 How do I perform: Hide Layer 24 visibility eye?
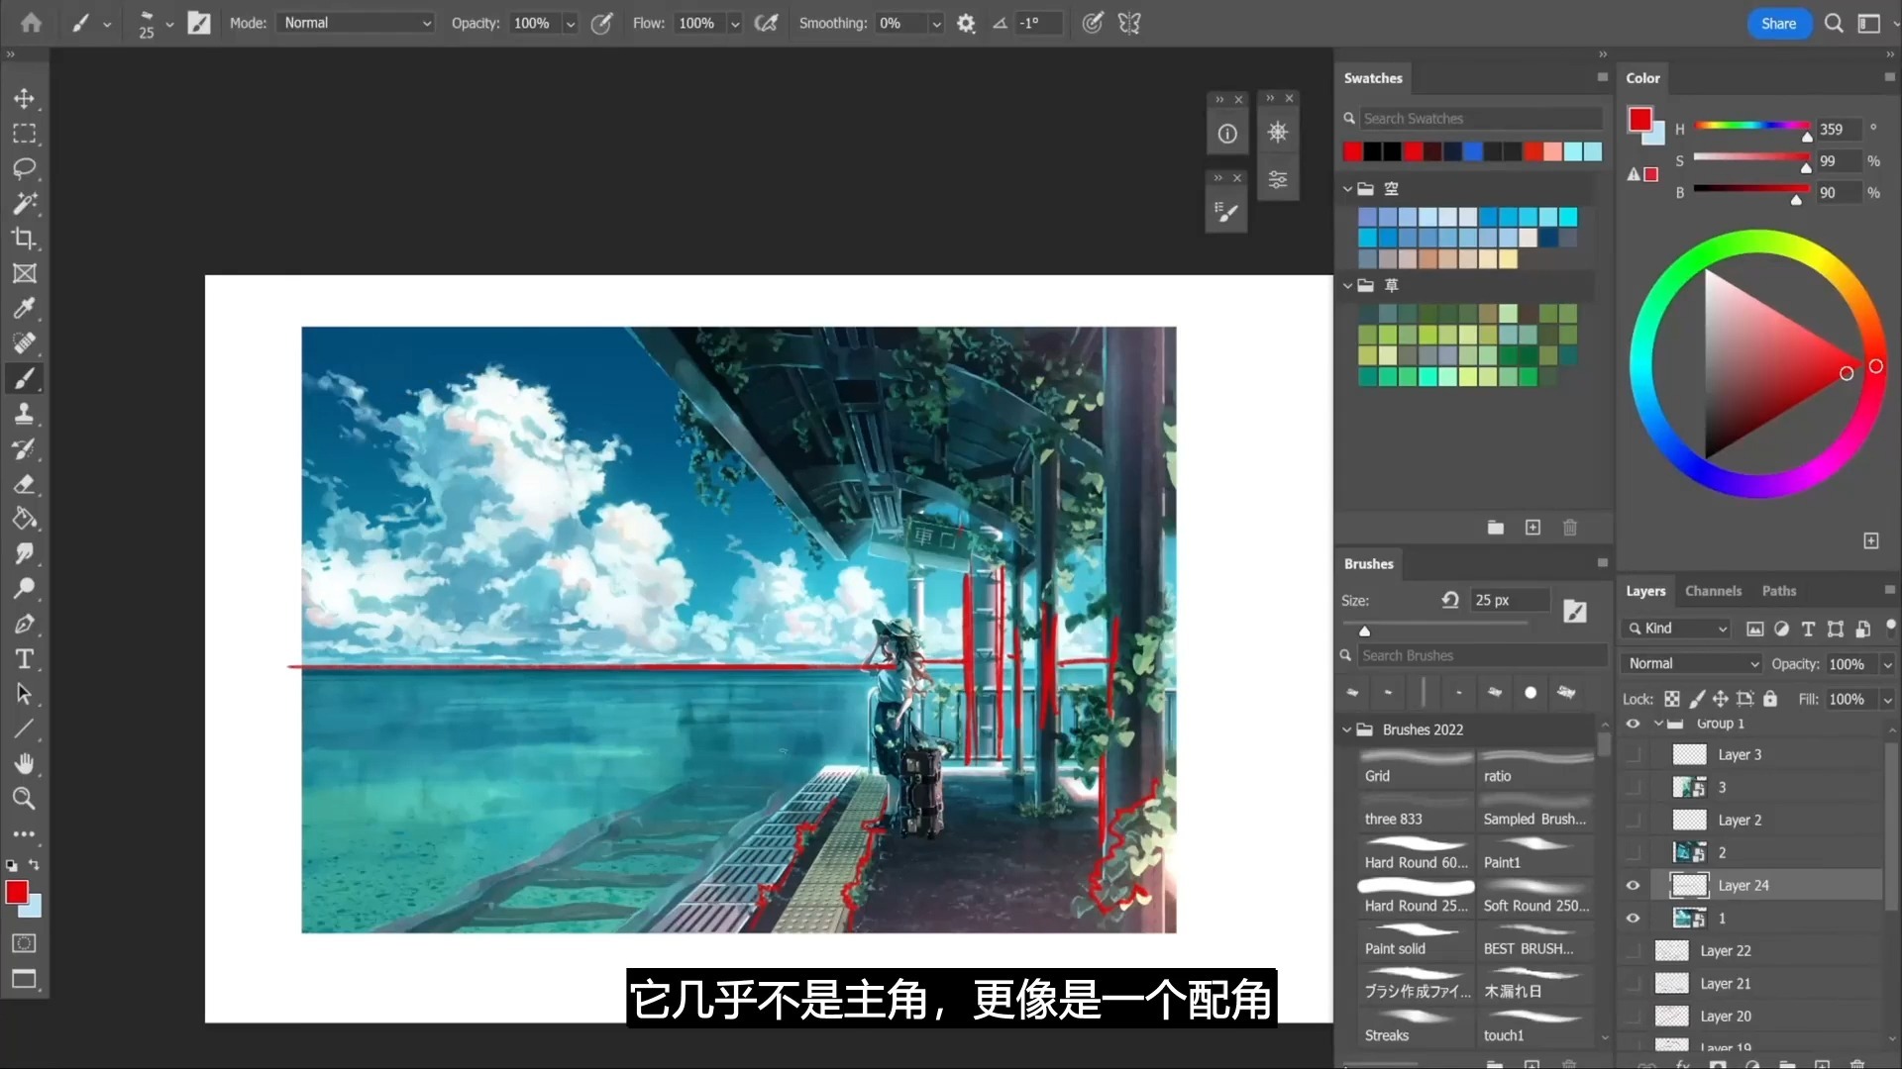(x=1633, y=885)
